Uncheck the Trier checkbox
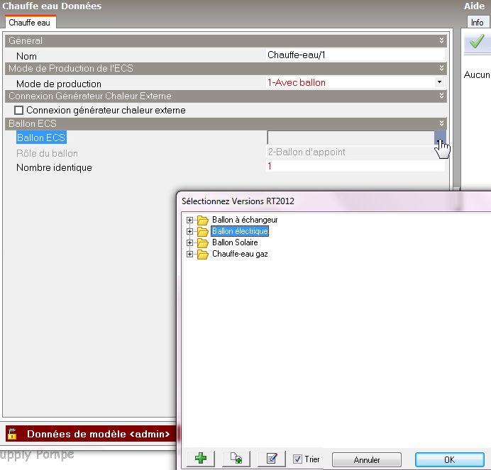Viewport: 491px width, 470px height. click(x=297, y=459)
